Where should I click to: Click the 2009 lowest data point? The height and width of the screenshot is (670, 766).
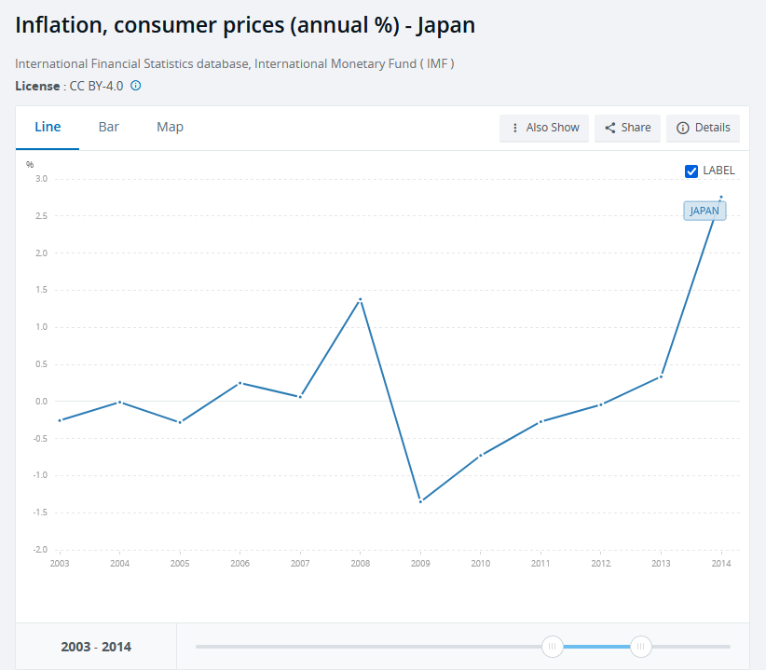(420, 501)
